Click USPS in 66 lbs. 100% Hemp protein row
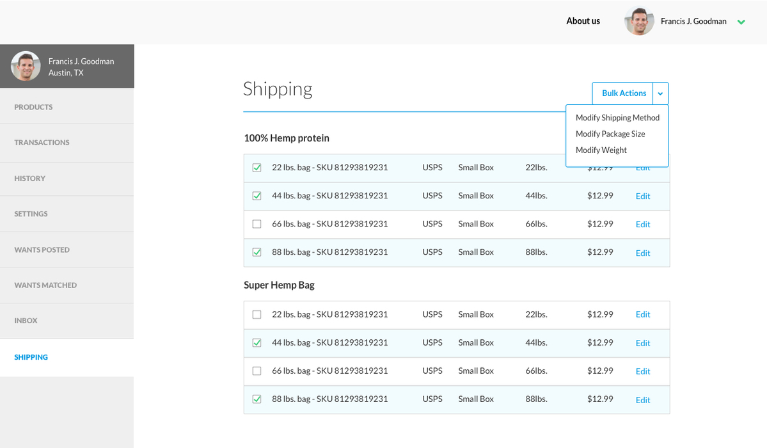Screen dimensions: 767x448 [x=432, y=224]
